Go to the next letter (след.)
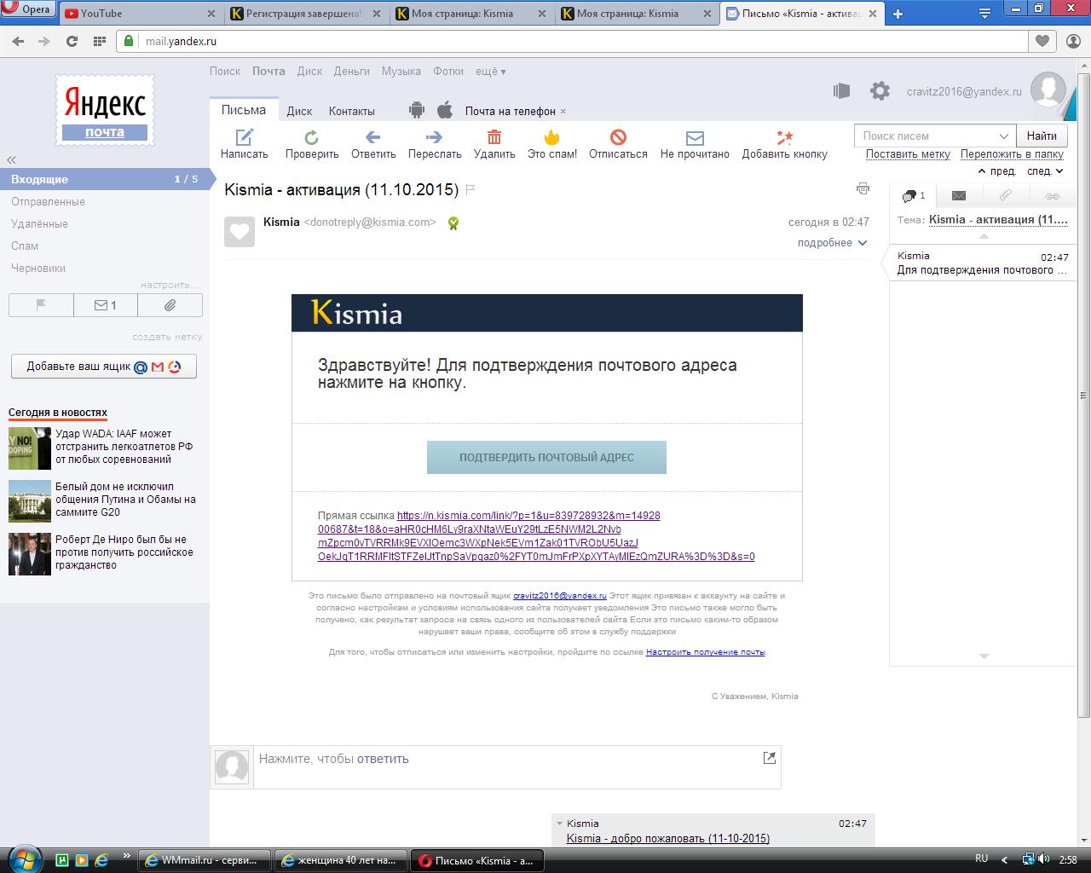The height and width of the screenshot is (873, 1091). pyautogui.click(x=1046, y=171)
